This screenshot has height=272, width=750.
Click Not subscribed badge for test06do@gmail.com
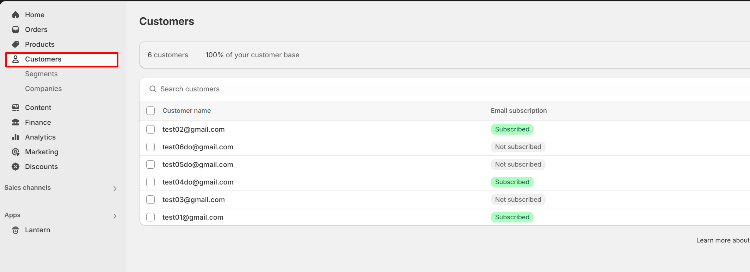point(518,147)
